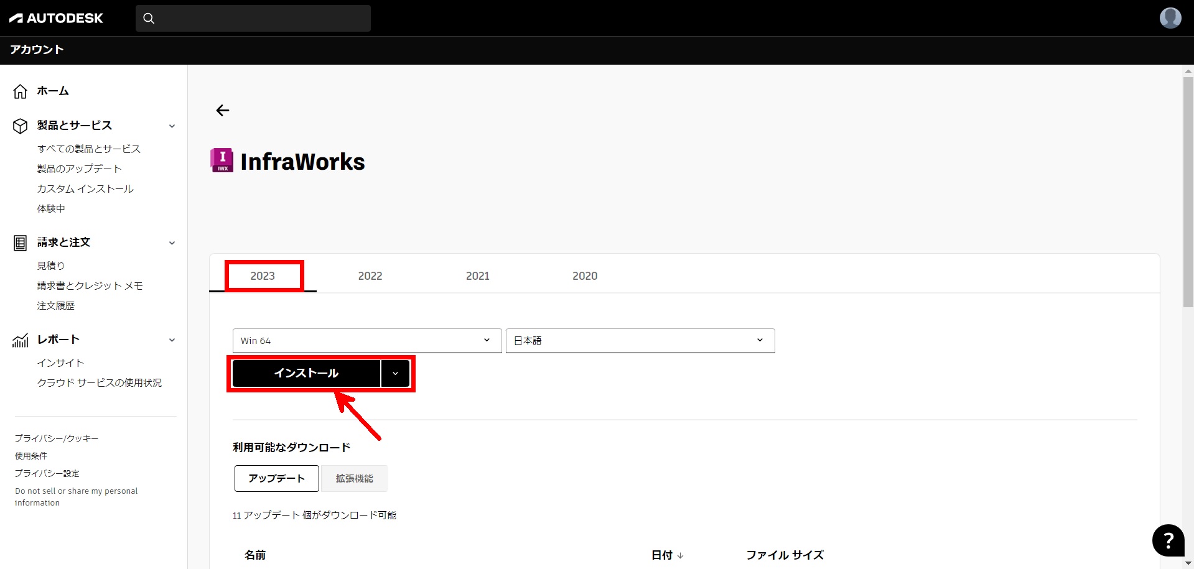Go back with the left arrow
Viewport: 1194px width, 569px height.
coord(222,110)
